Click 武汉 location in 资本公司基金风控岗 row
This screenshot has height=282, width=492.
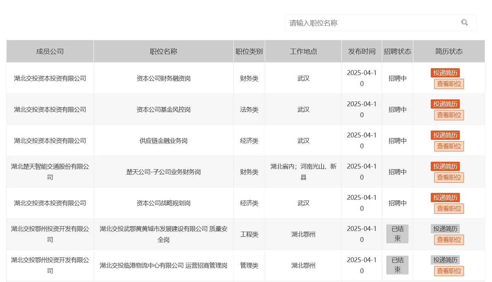click(x=303, y=110)
